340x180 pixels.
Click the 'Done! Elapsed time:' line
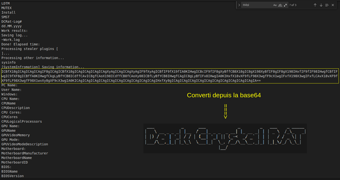(x=21, y=44)
